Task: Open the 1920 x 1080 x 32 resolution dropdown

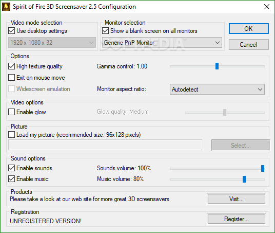Action: (52, 43)
